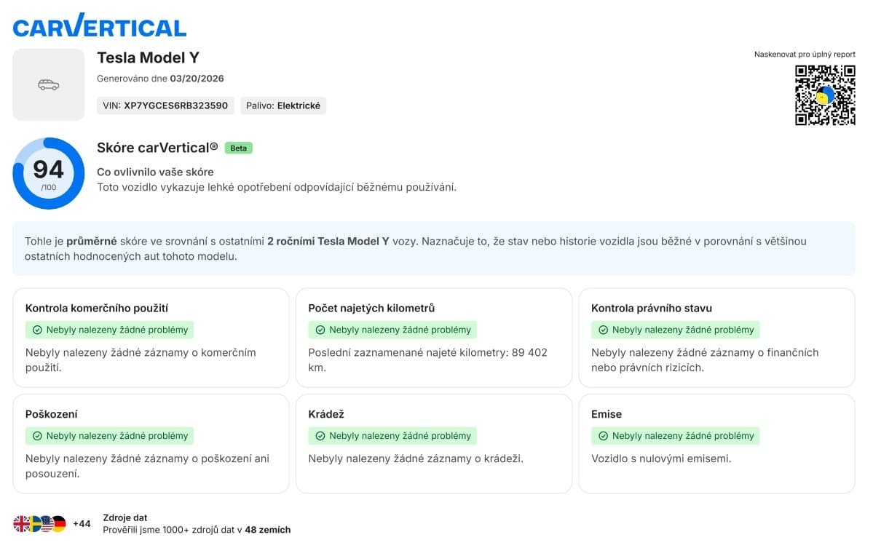Screen dimensions: 873x548
Task: Click the QR code for full report
Action: [x=825, y=95]
